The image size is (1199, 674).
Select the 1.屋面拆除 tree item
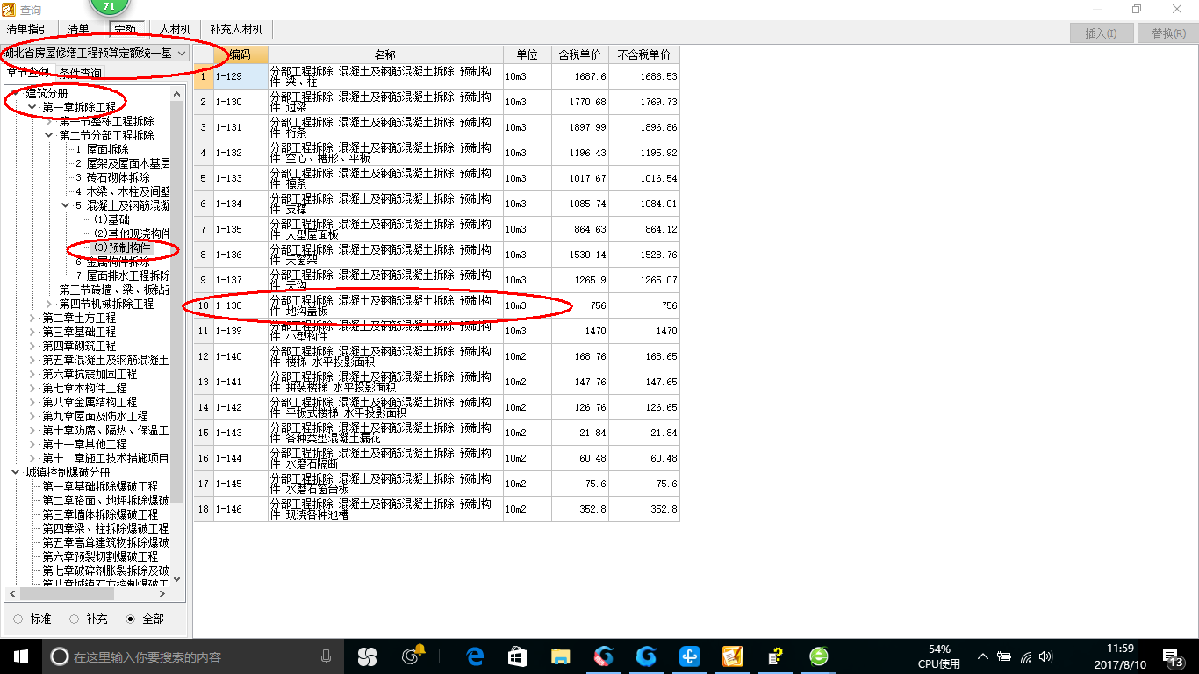102,149
